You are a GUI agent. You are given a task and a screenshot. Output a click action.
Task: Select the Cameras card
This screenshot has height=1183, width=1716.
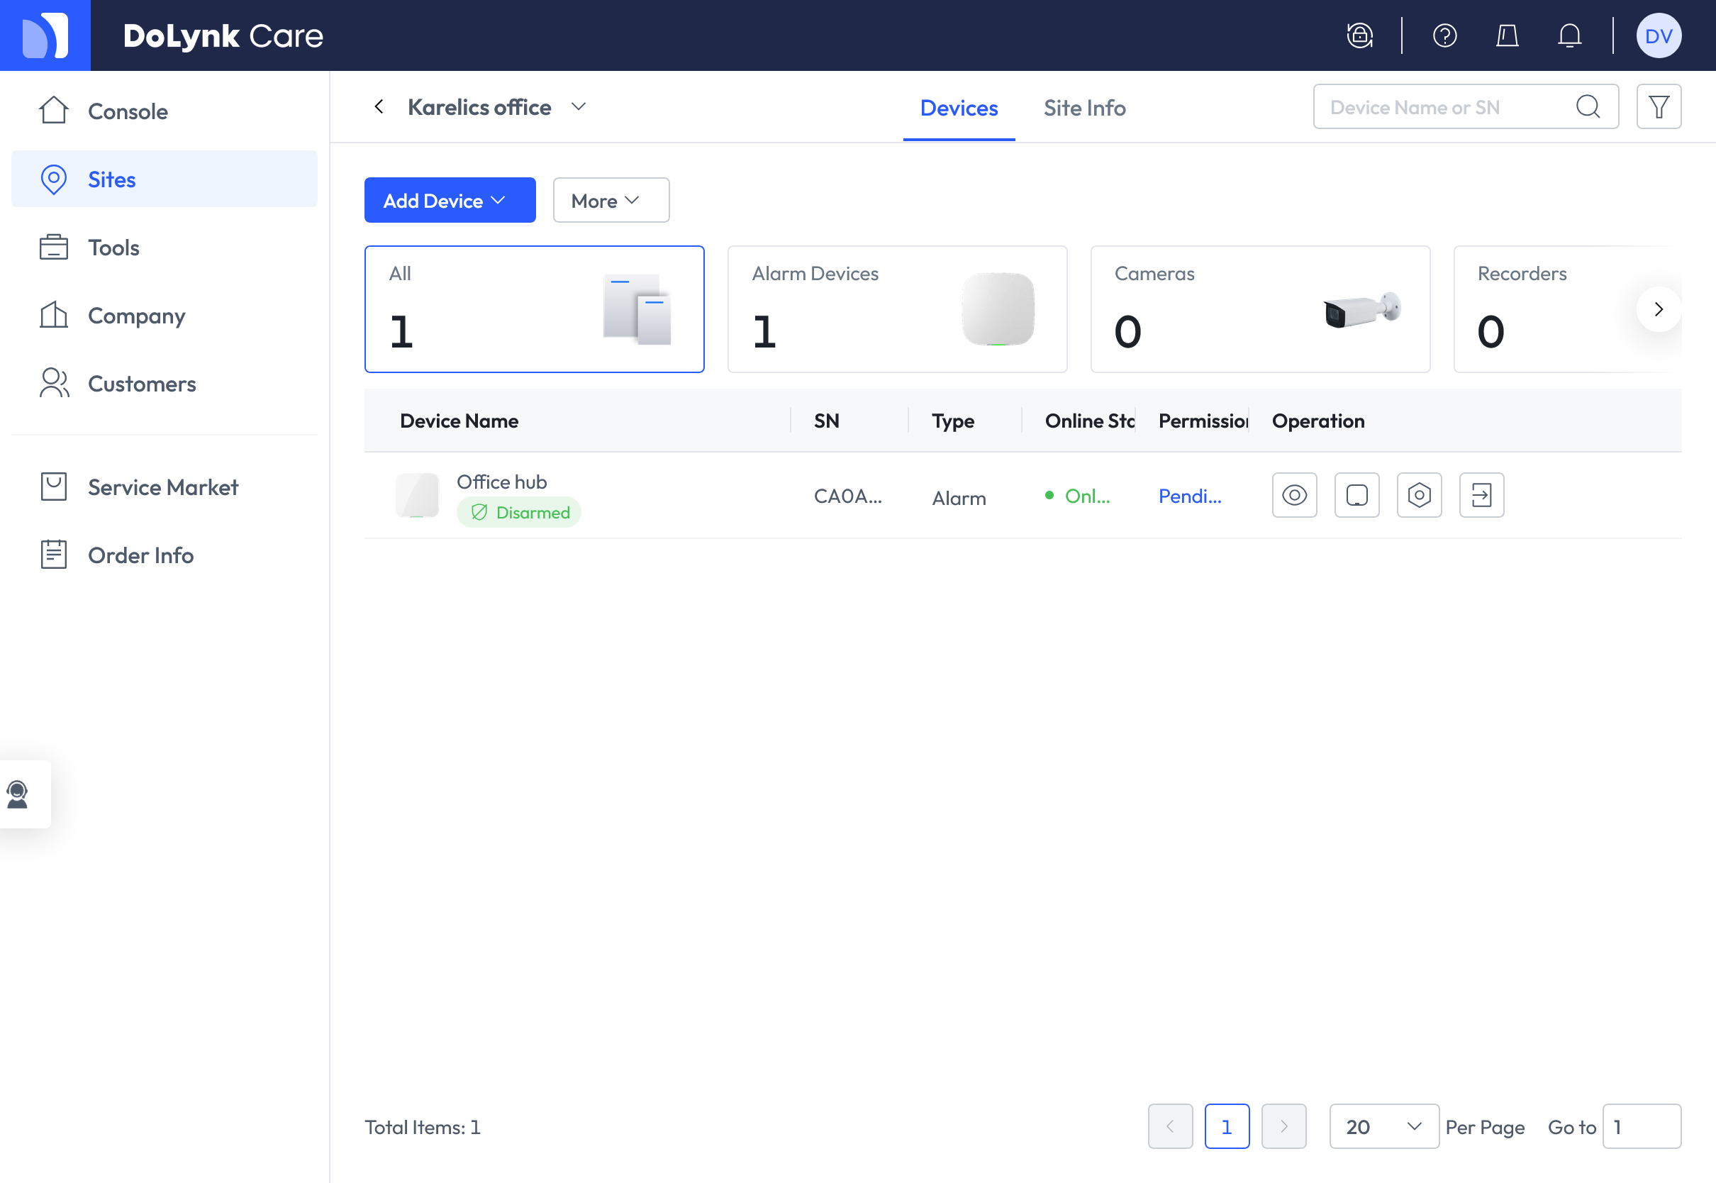1260,309
